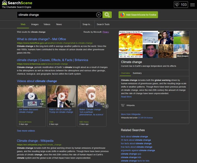Play the Trump climate change CNN video
The height and width of the screenshot is (163, 197).
coord(61,96)
